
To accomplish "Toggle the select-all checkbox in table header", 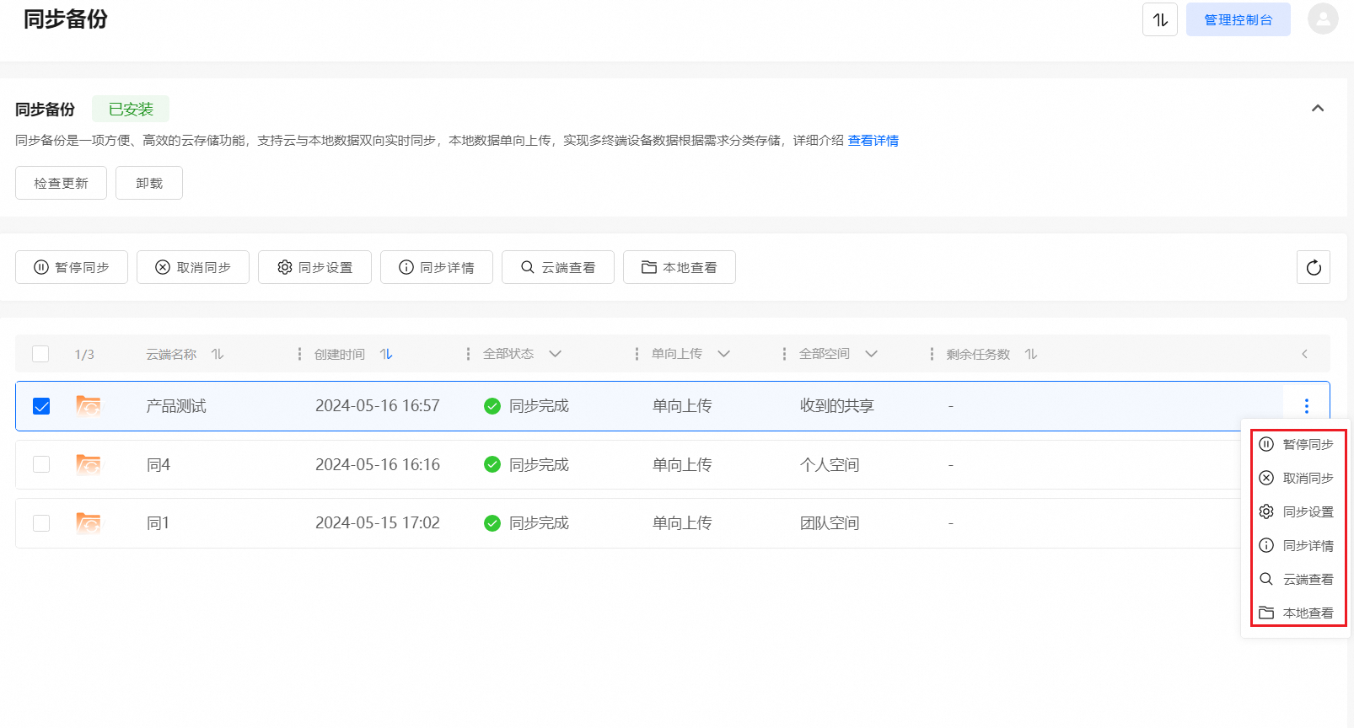I will point(40,354).
